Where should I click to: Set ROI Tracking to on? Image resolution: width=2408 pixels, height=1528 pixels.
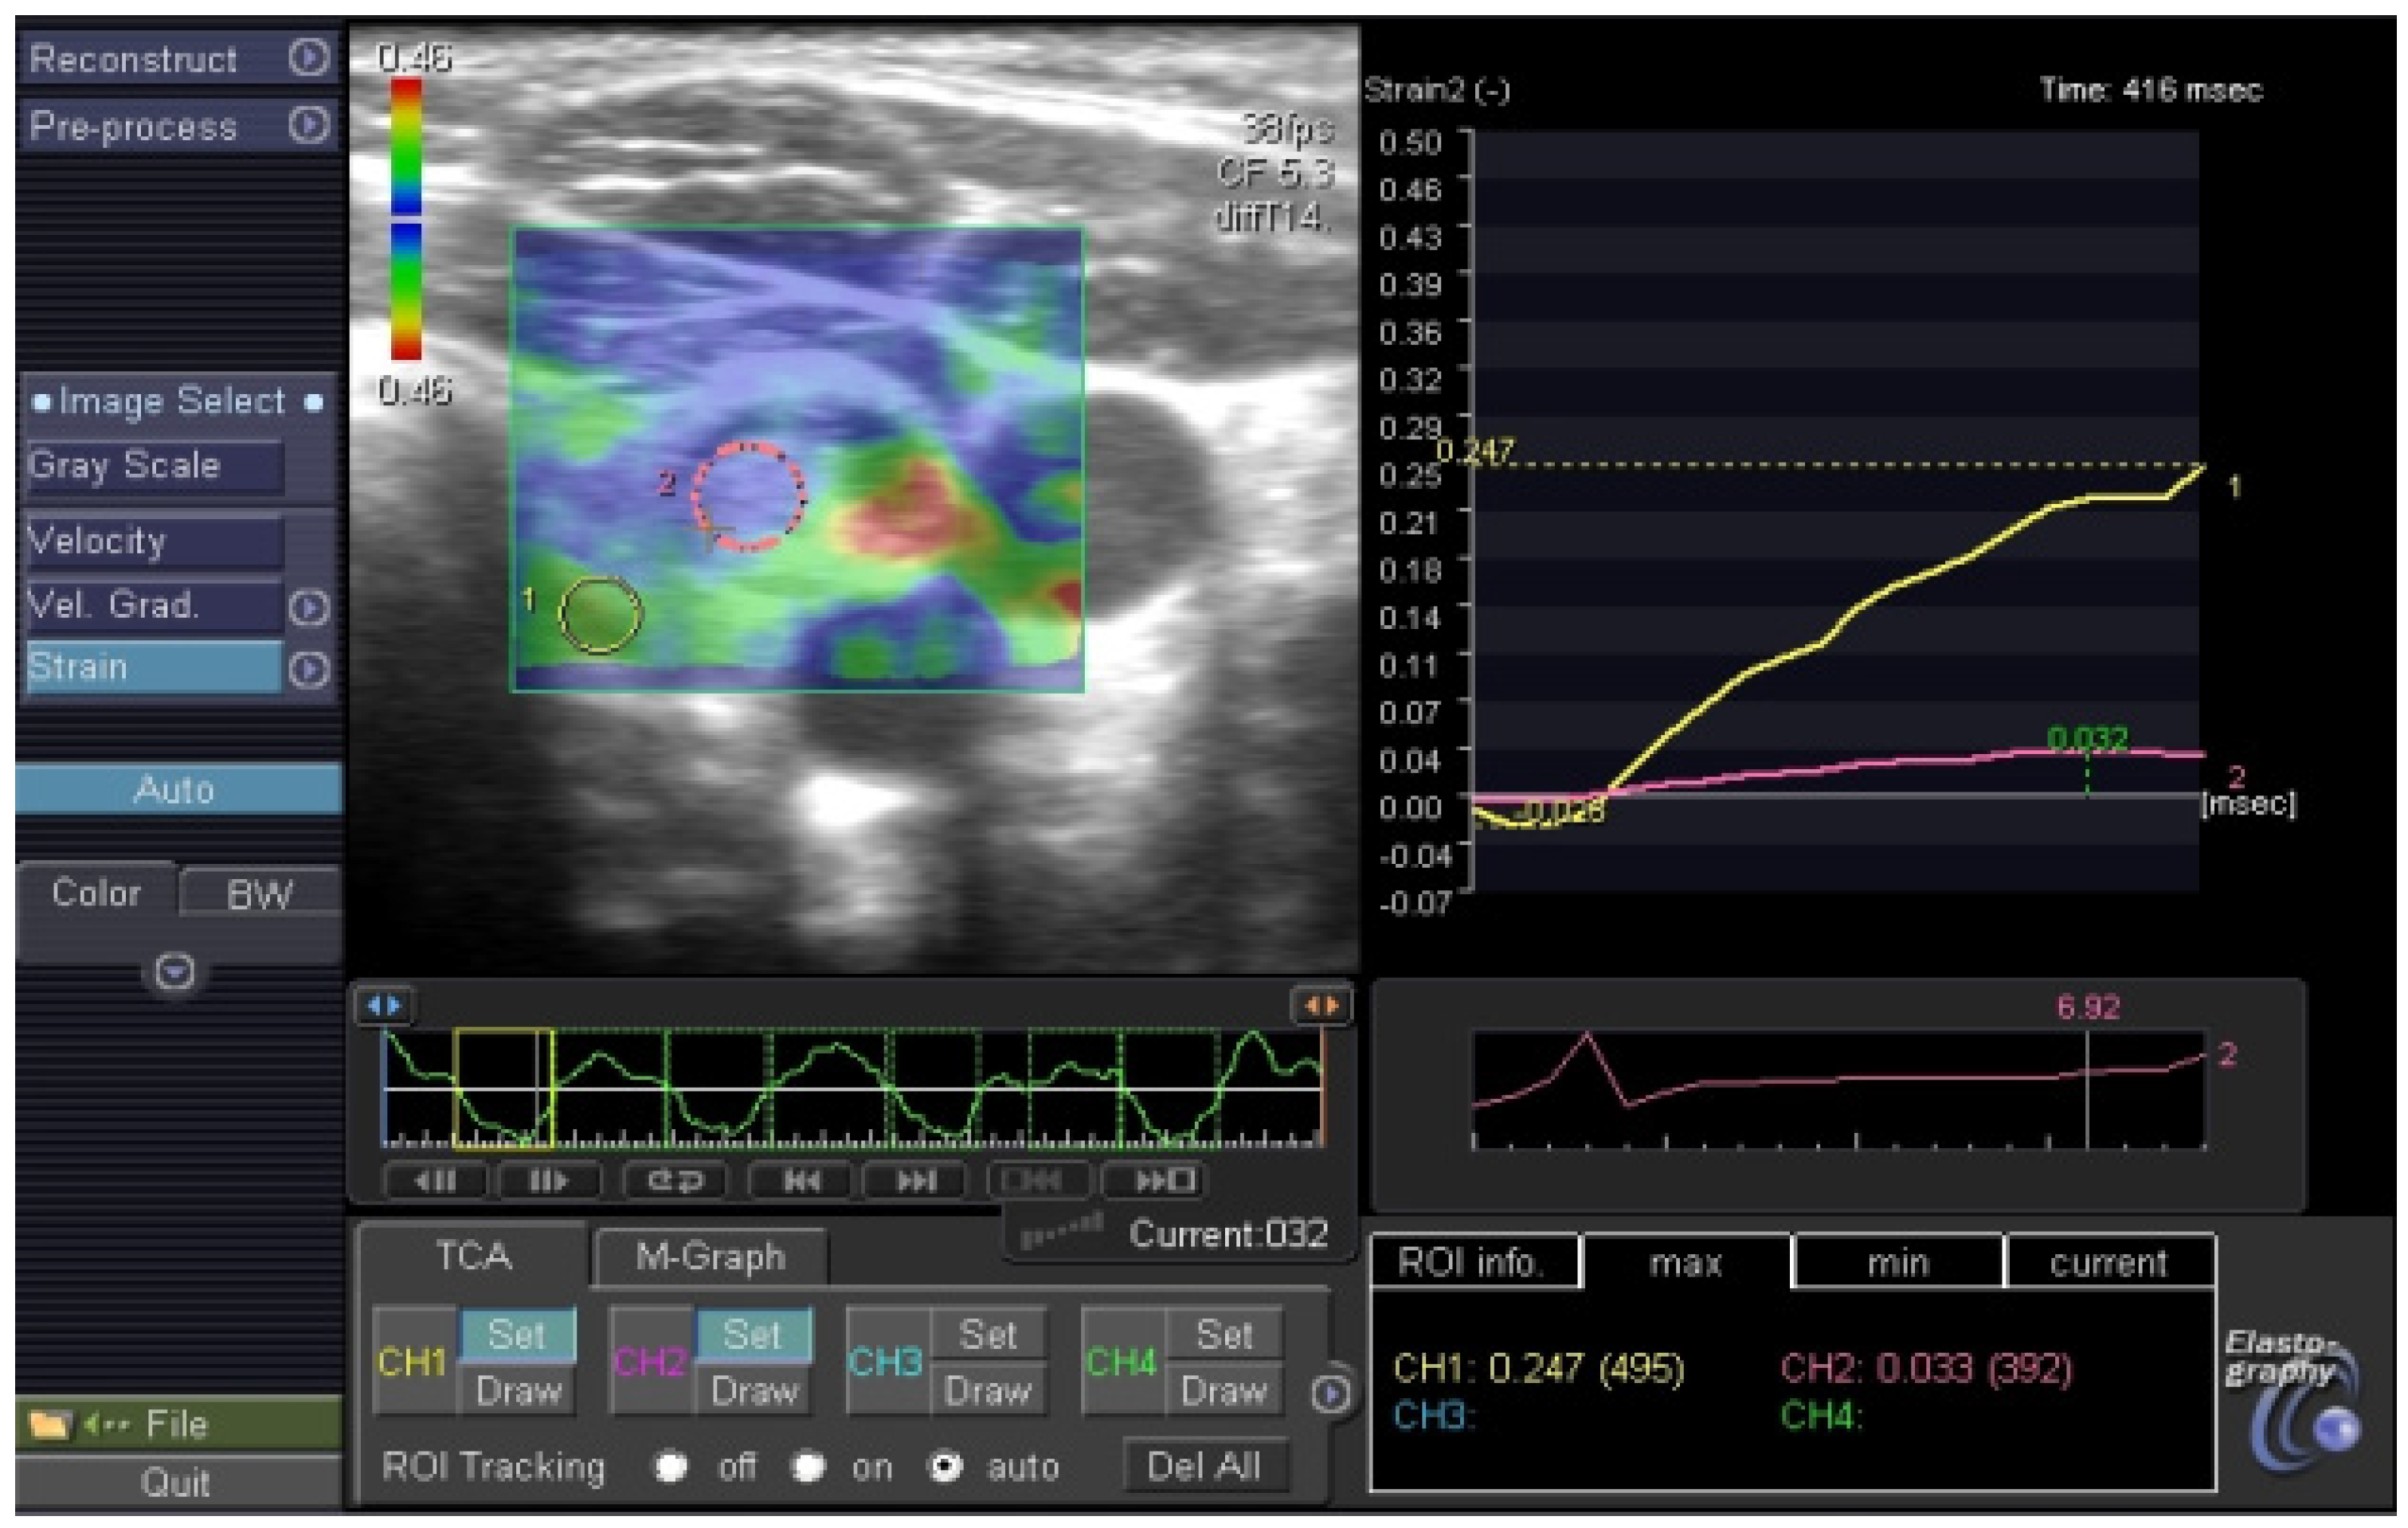pos(808,1466)
